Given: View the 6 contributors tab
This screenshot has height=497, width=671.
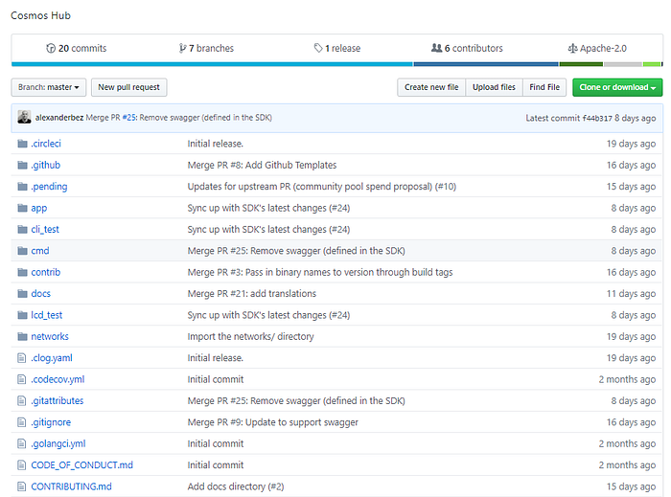Looking at the screenshot, I should 467,48.
